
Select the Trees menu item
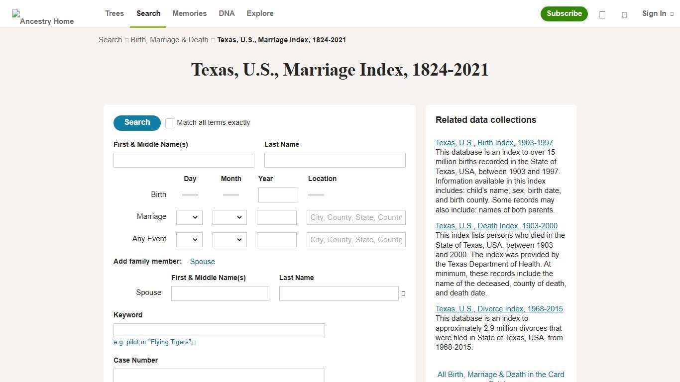(x=114, y=13)
